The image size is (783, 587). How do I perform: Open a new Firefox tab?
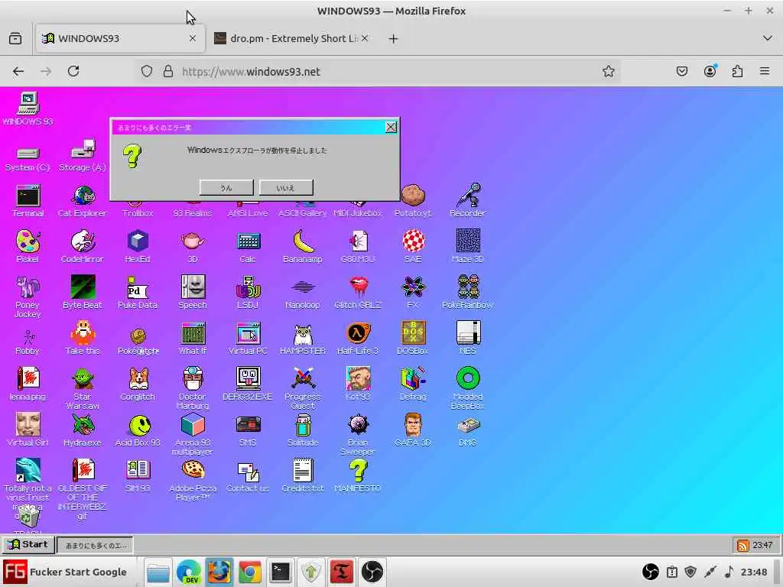[x=393, y=38]
